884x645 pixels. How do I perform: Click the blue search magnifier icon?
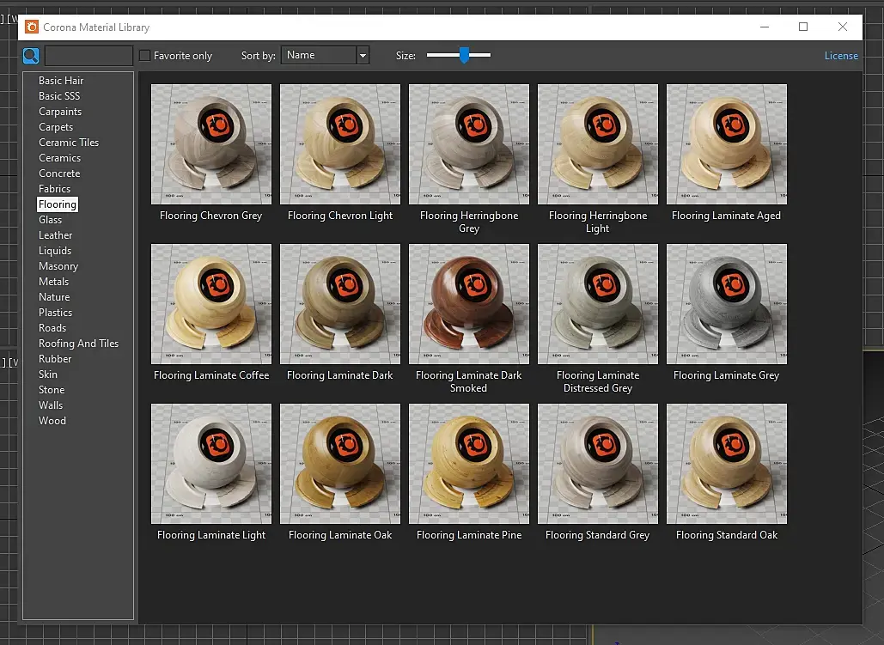31,56
